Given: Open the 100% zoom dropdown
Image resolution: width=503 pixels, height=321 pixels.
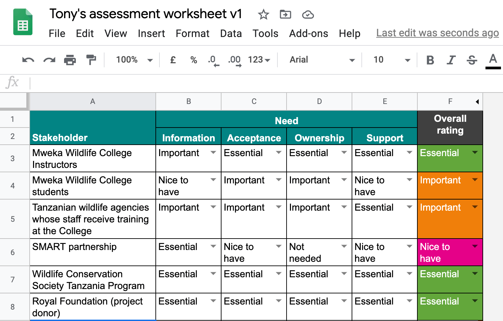Looking at the screenshot, I should [134, 60].
